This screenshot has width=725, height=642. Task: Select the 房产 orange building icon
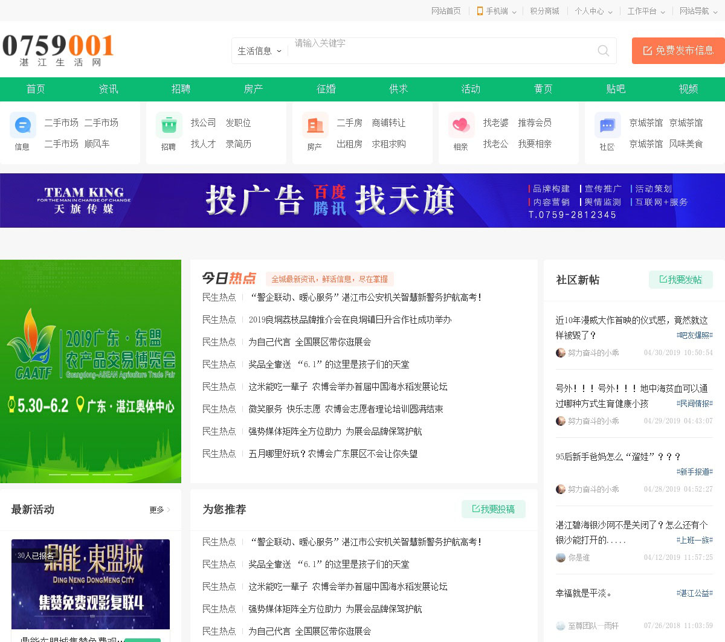[x=315, y=125]
